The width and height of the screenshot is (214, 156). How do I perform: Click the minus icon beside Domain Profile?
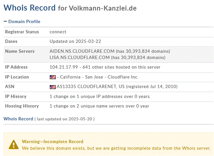coord(5,21)
